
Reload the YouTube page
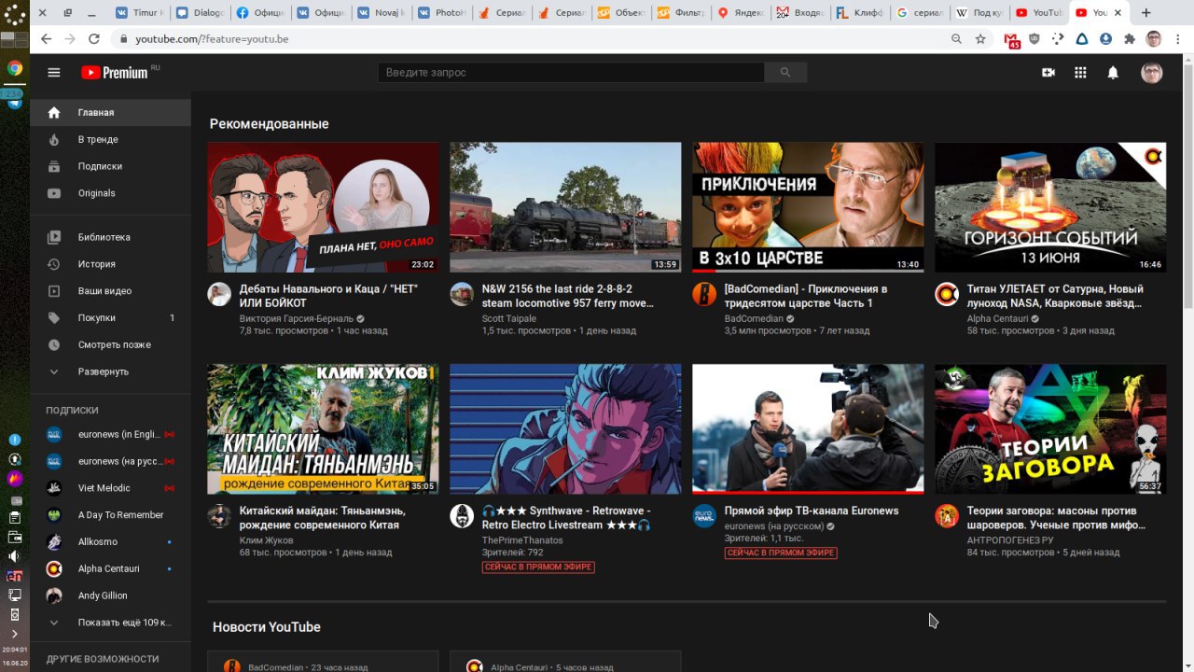point(93,39)
